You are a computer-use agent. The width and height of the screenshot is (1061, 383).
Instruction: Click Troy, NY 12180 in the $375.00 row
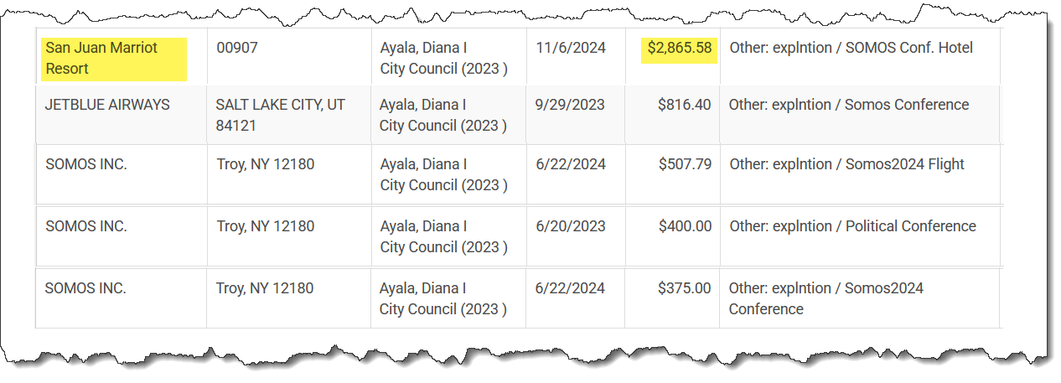(265, 288)
